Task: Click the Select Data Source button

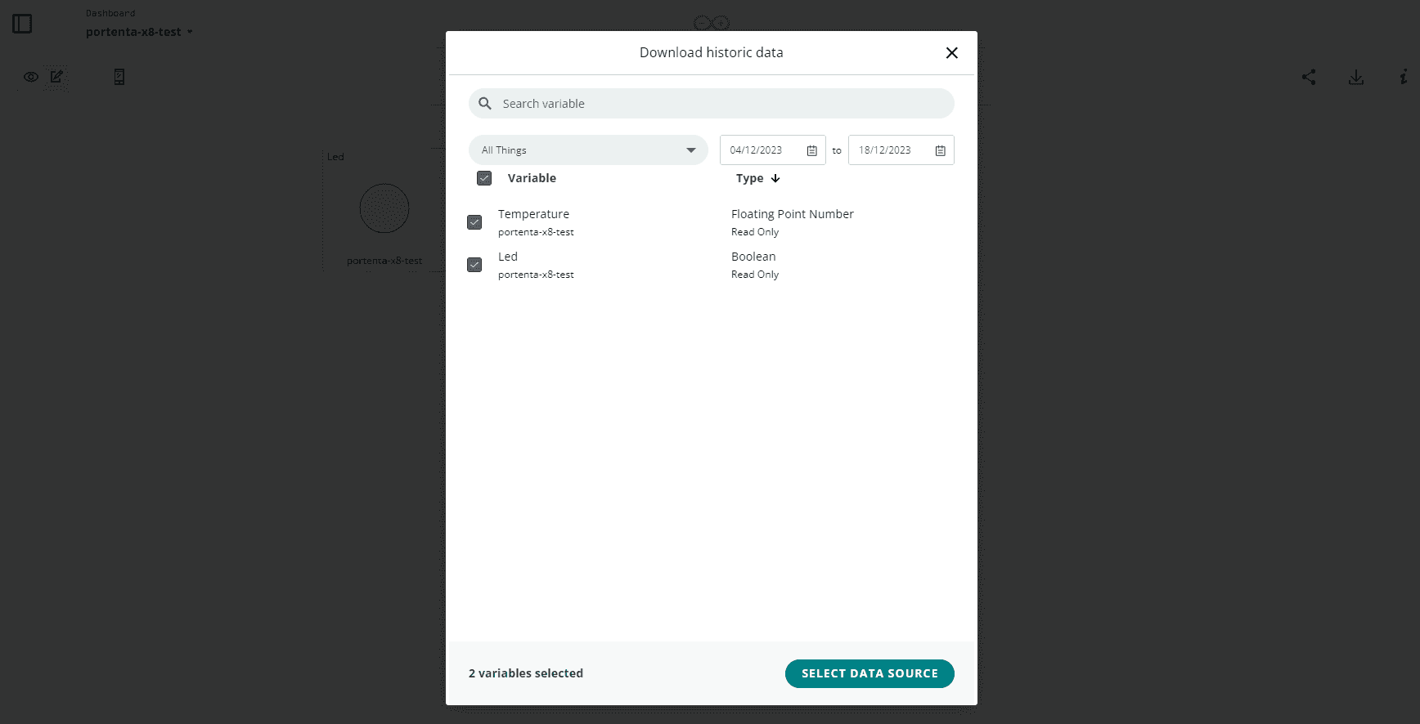Action: point(869,673)
